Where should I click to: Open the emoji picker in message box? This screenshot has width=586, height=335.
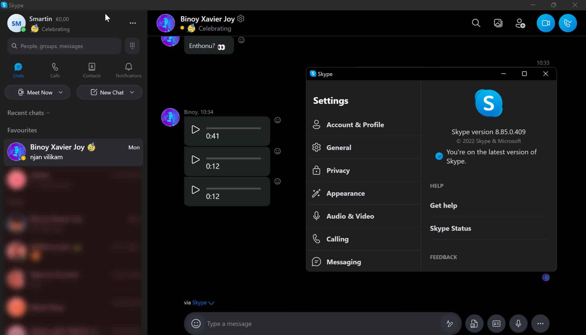(196, 324)
